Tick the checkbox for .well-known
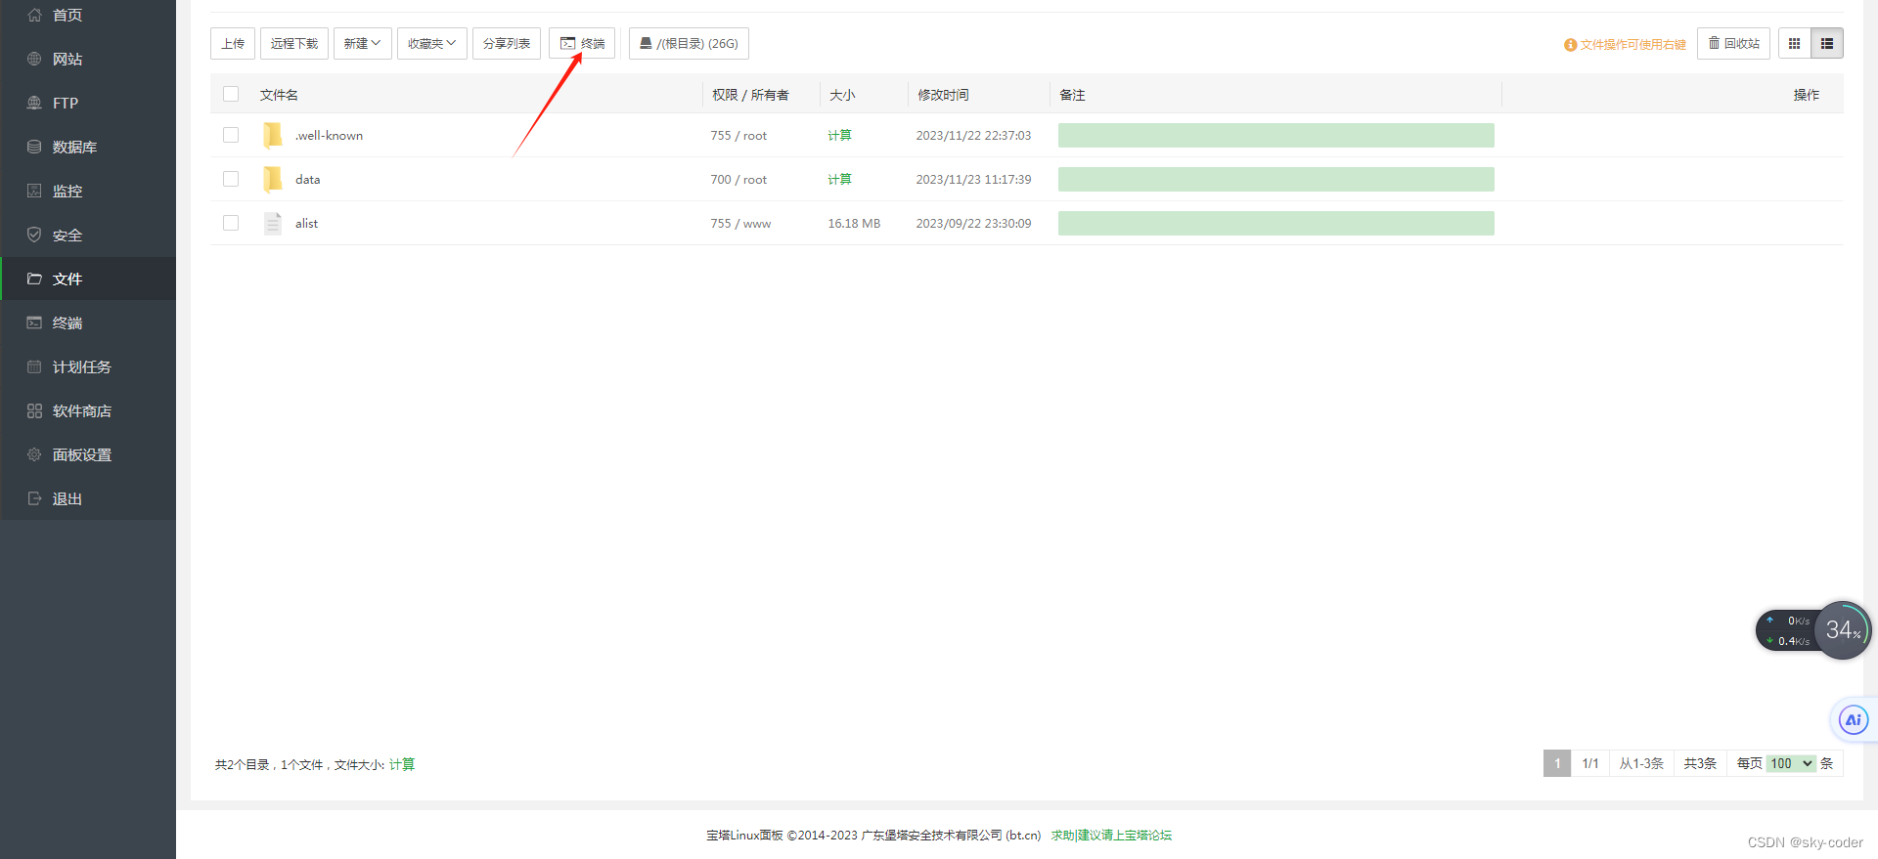Viewport: 1878px width, 859px height. (231, 135)
